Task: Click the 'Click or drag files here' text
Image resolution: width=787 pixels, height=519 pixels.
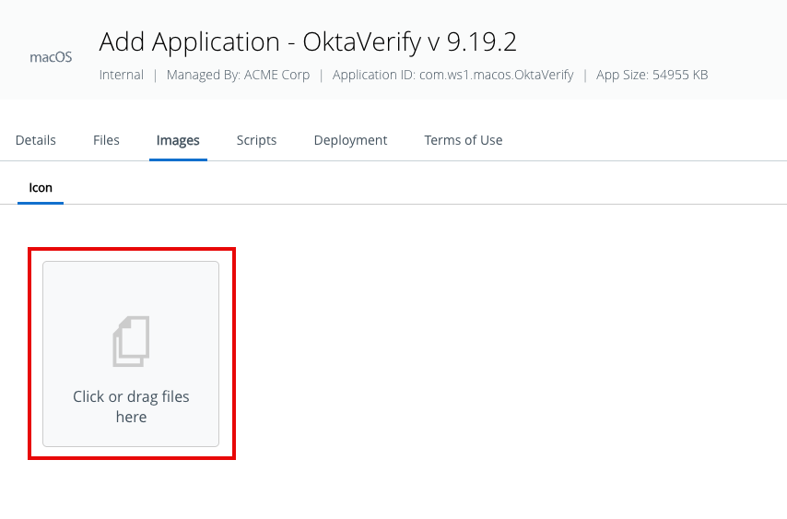Action: tap(131, 407)
